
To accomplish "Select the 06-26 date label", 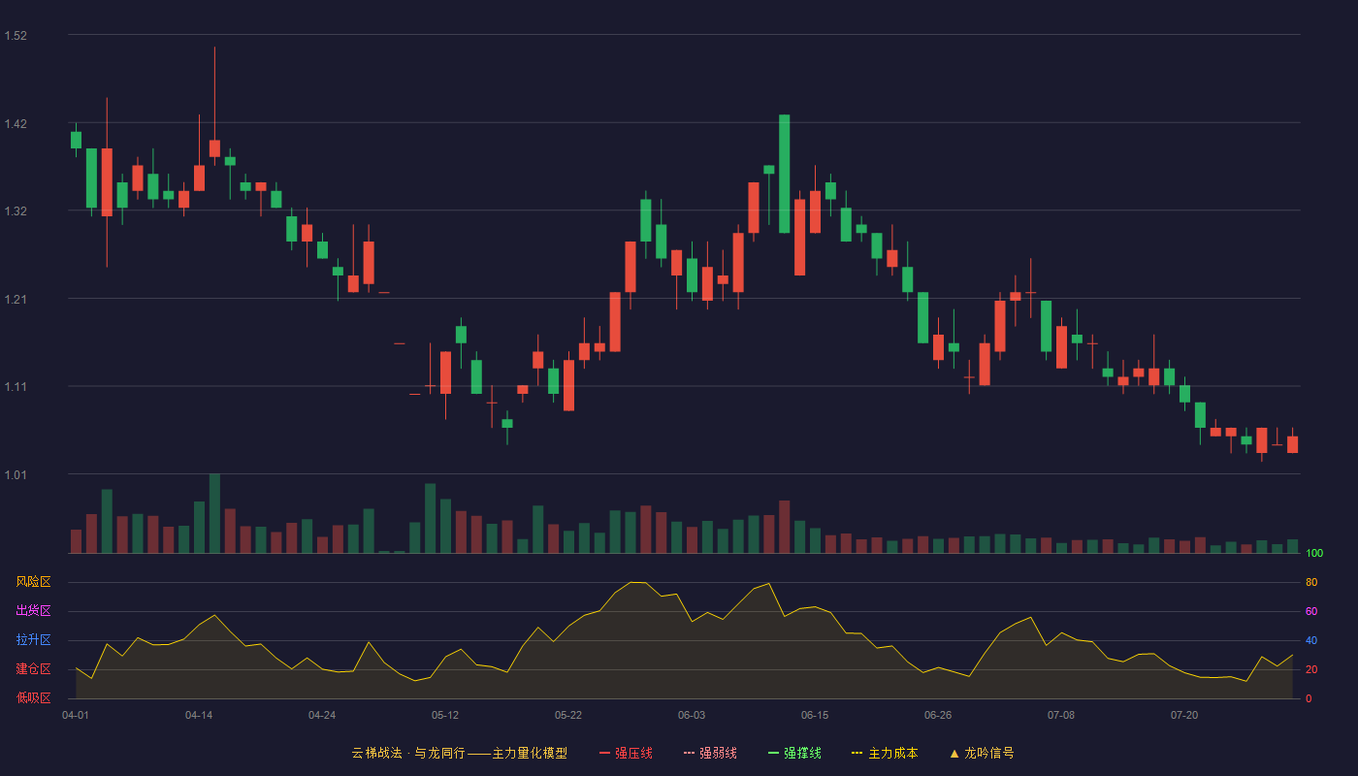I will click(x=938, y=715).
